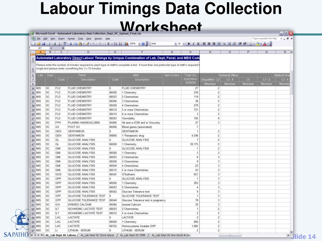The width and height of the screenshot is (322, 241).
Task: Toggle Align Right
Action: [x=214, y=44]
